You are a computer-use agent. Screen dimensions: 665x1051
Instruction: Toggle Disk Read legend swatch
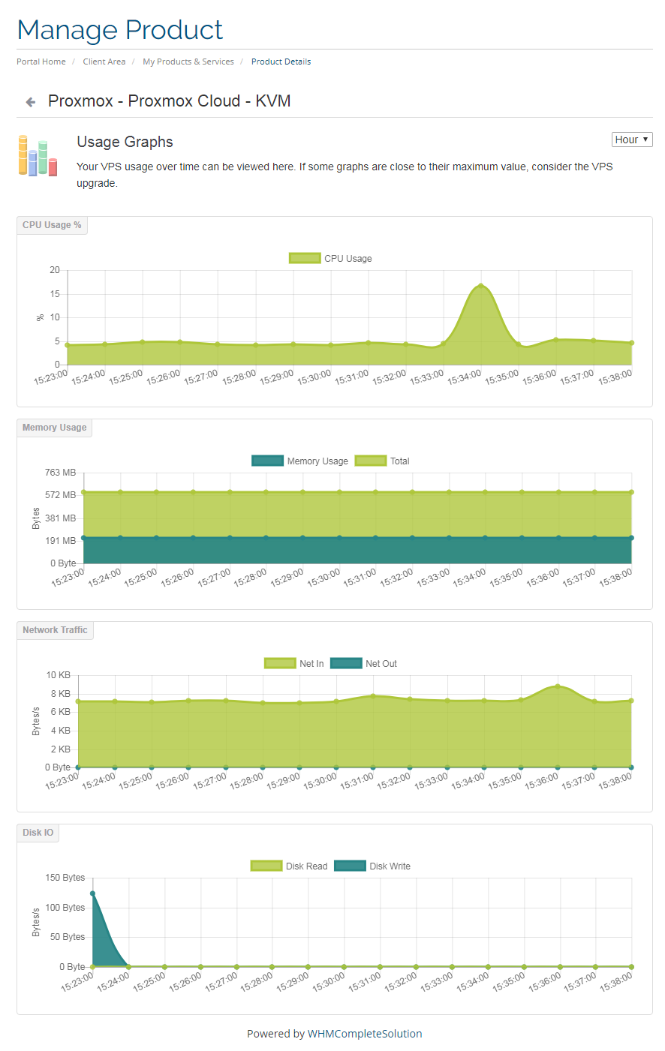click(266, 866)
